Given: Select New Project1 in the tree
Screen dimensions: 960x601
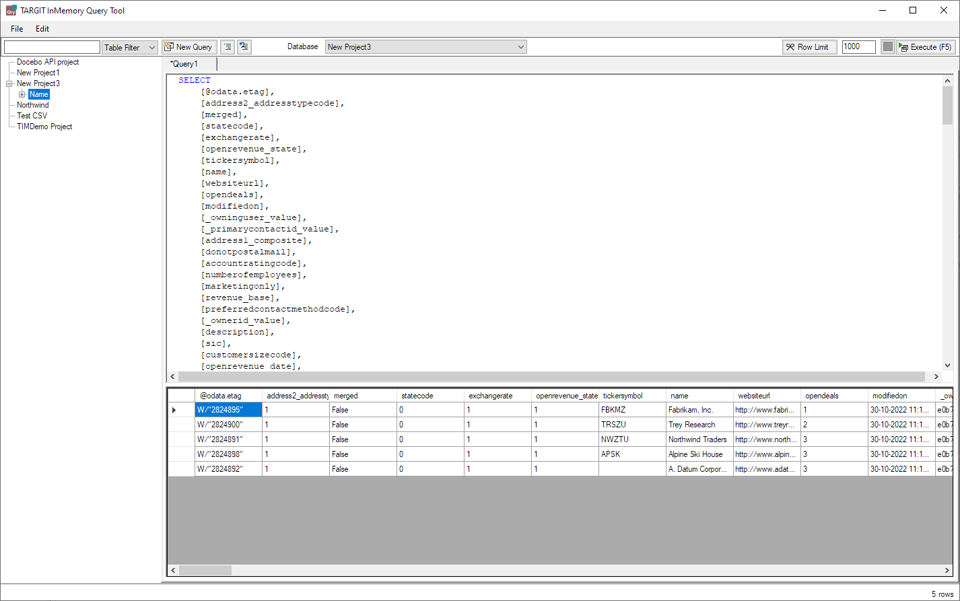Looking at the screenshot, I should [x=38, y=73].
